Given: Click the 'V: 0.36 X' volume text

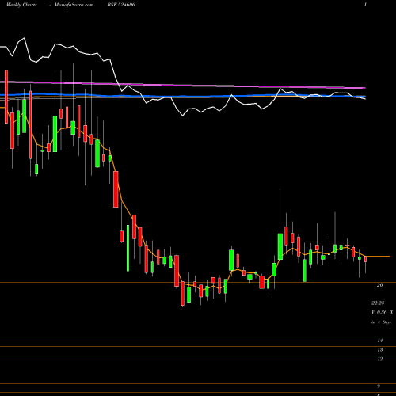Looking at the screenshot, I should pos(383,312).
